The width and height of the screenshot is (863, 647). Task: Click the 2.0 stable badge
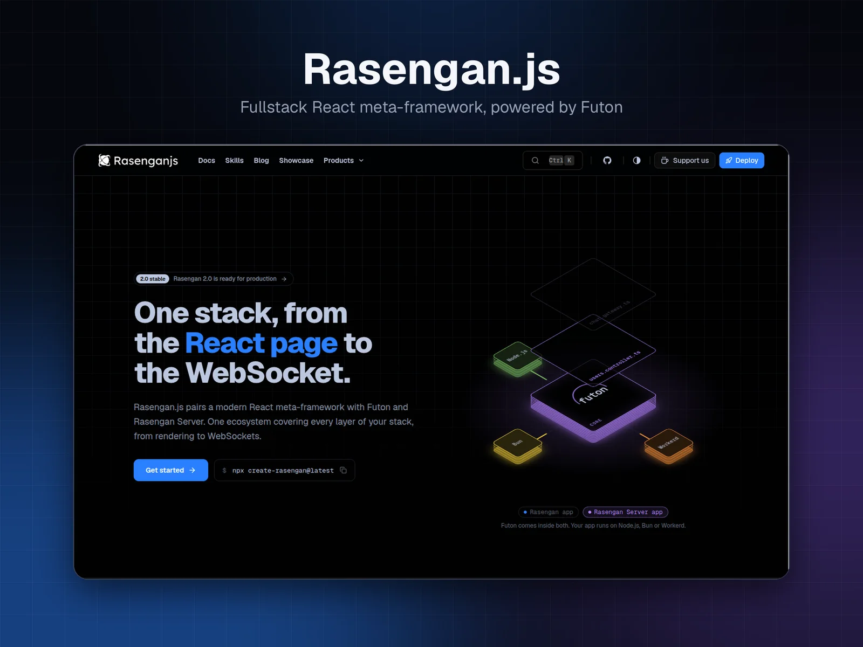153,279
